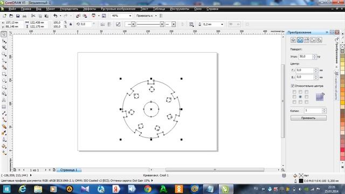345x194 pixels.
Task: Open the 'Привязать к' snap dropdown
Action: coord(156,16)
